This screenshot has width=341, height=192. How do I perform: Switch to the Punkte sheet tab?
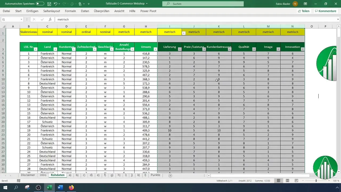click(156, 175)
